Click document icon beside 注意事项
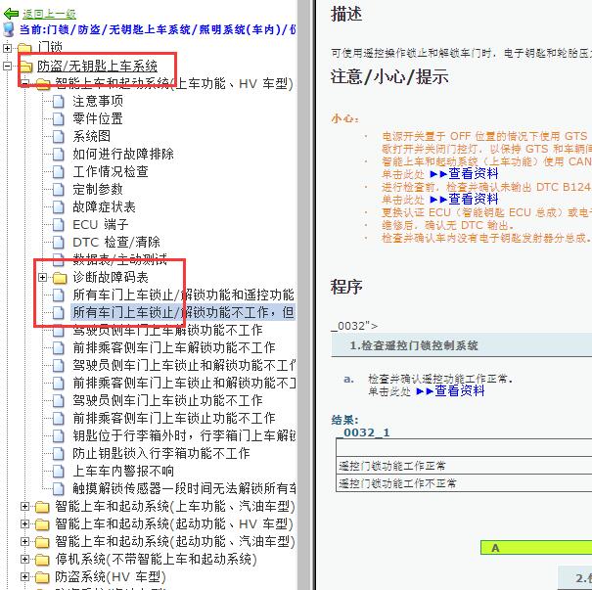The height and width of the screenshot is (590, 592). (x=58, y=101)
